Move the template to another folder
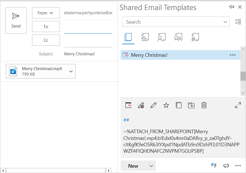 (191, 105)
